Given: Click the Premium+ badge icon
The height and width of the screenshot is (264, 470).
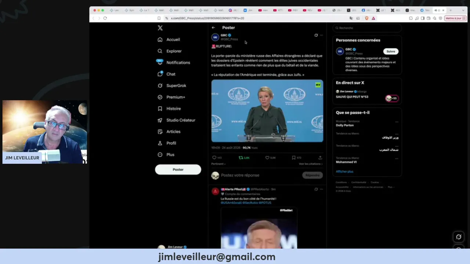Looking at the screenshot, I should 160,97.
